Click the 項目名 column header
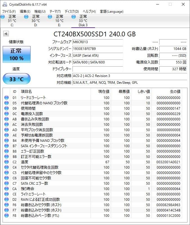 55,91
